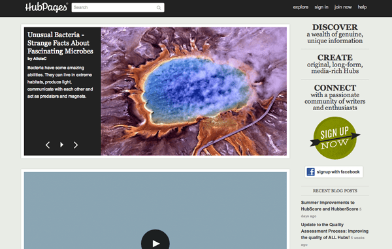Click the search magnifier icon
The width and height of the screenshot is (392, 249).
(159, 8)
